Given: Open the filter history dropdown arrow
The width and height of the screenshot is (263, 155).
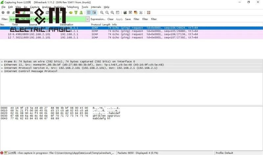Looking at the screenshot, I should [x=87, y=19].
